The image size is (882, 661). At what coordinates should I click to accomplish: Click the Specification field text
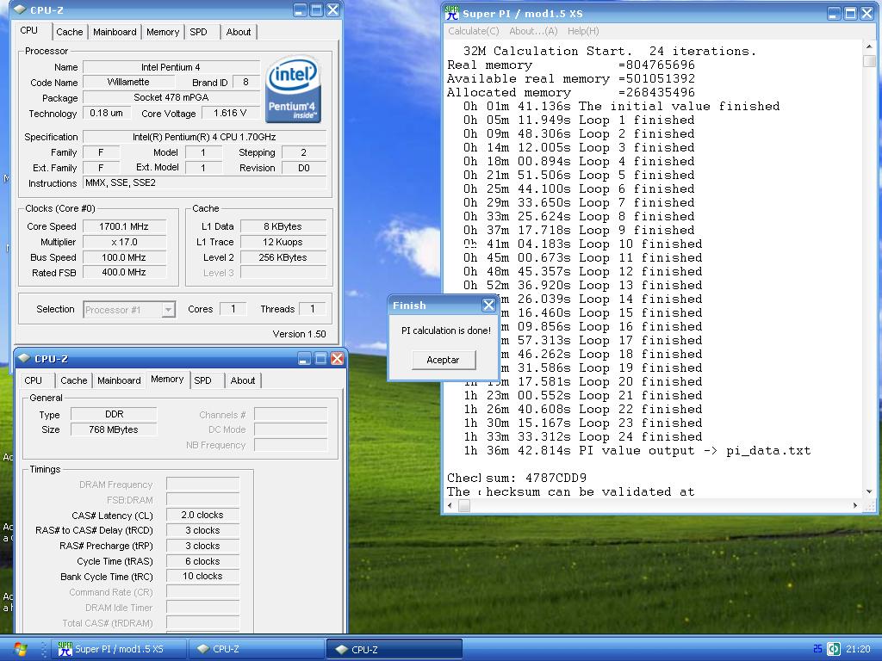click(x=204, y=137)
